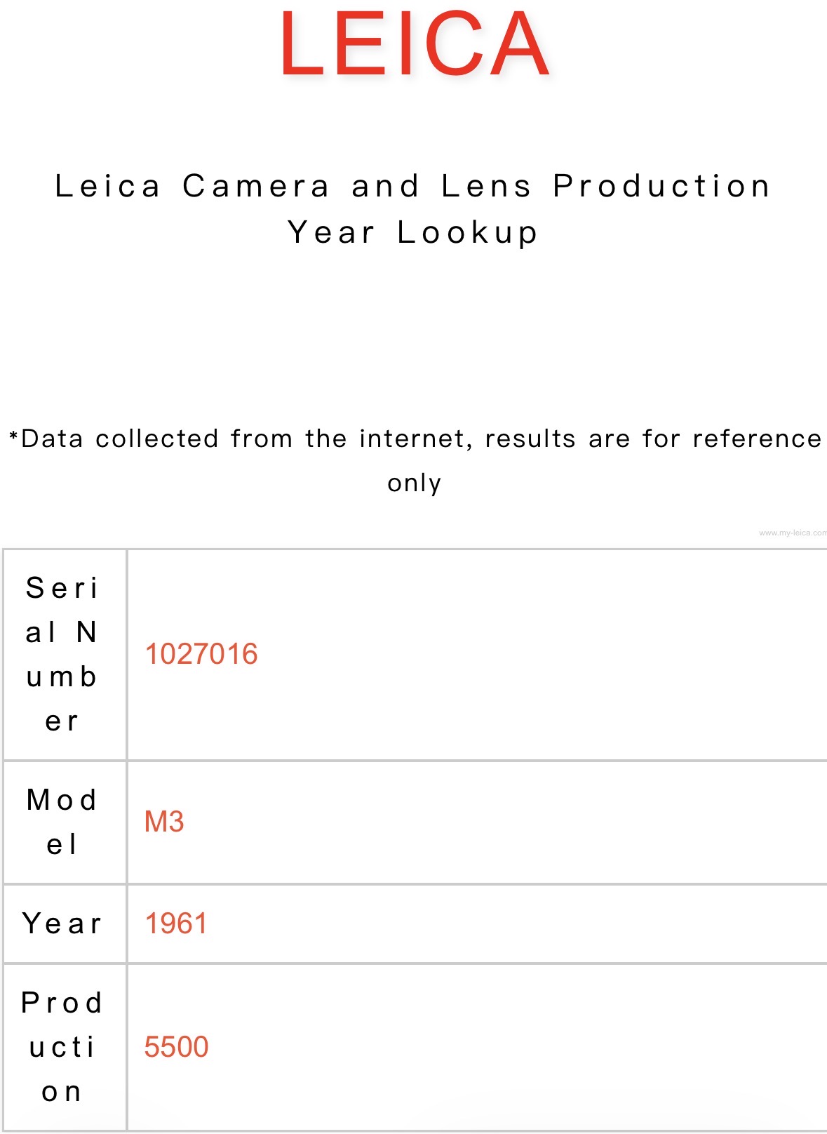Select the serial number value 1027016

tap(201, 654)
